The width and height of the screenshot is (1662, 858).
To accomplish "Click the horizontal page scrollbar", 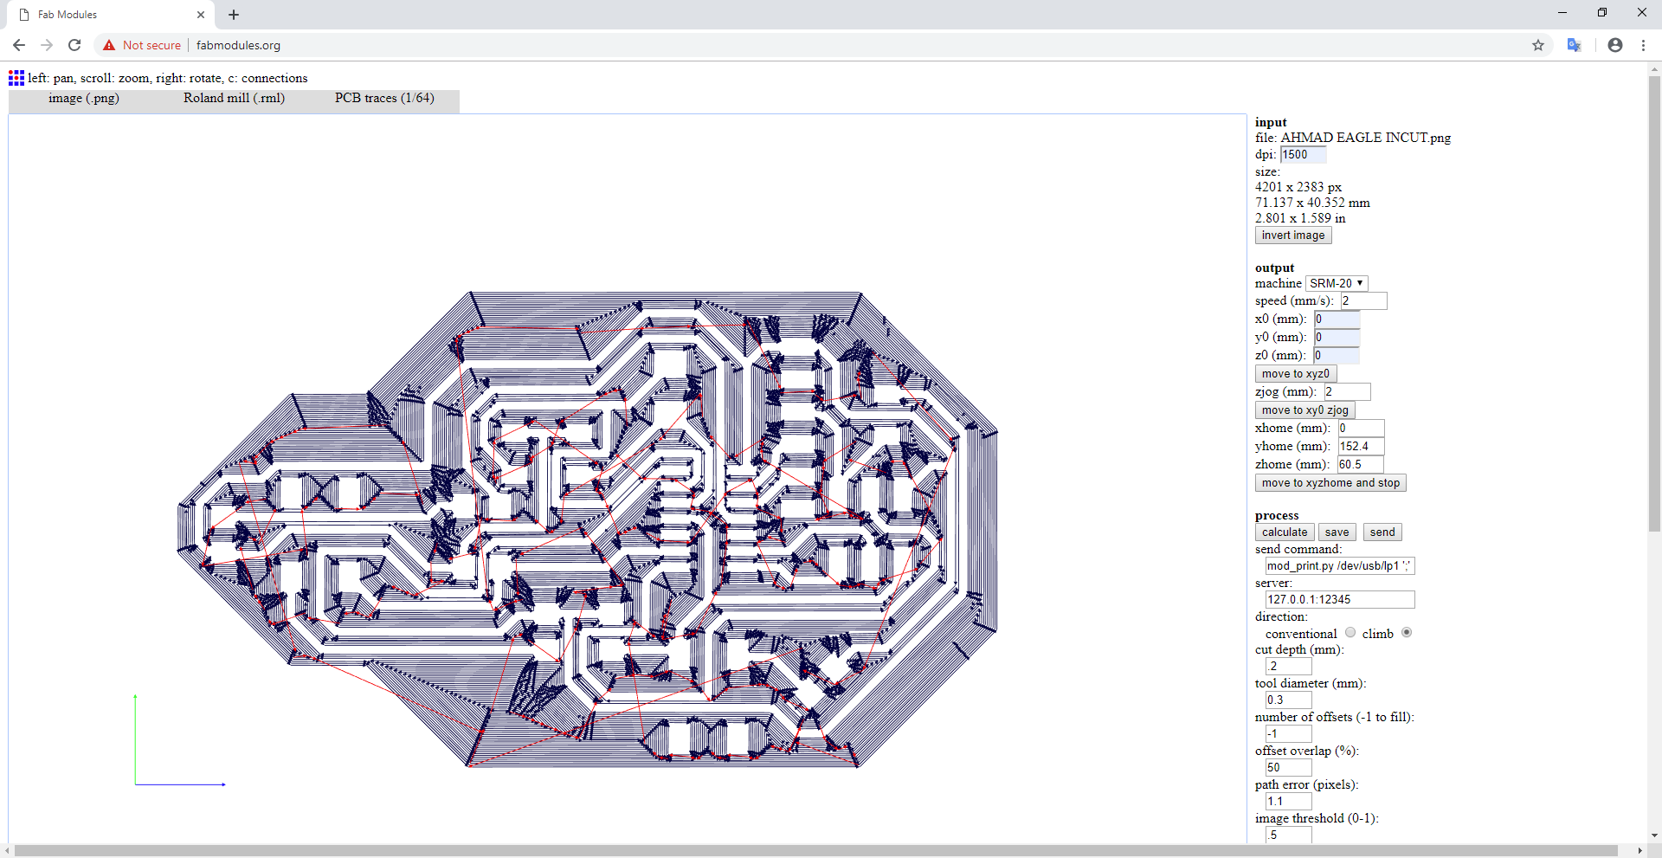I will [816, 850].
